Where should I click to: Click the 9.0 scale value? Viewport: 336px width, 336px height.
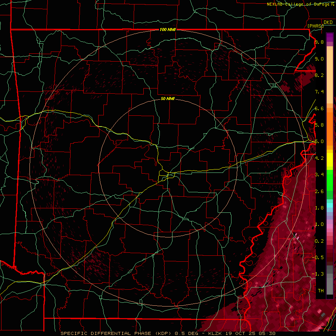(319, 59)
